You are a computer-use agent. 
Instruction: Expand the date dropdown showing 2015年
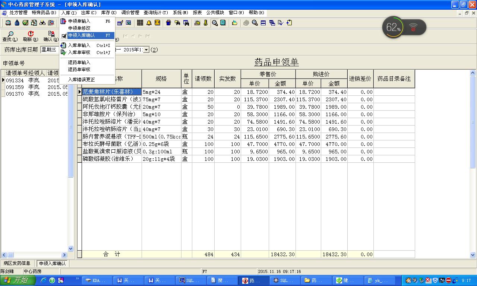tap(146, 50)
